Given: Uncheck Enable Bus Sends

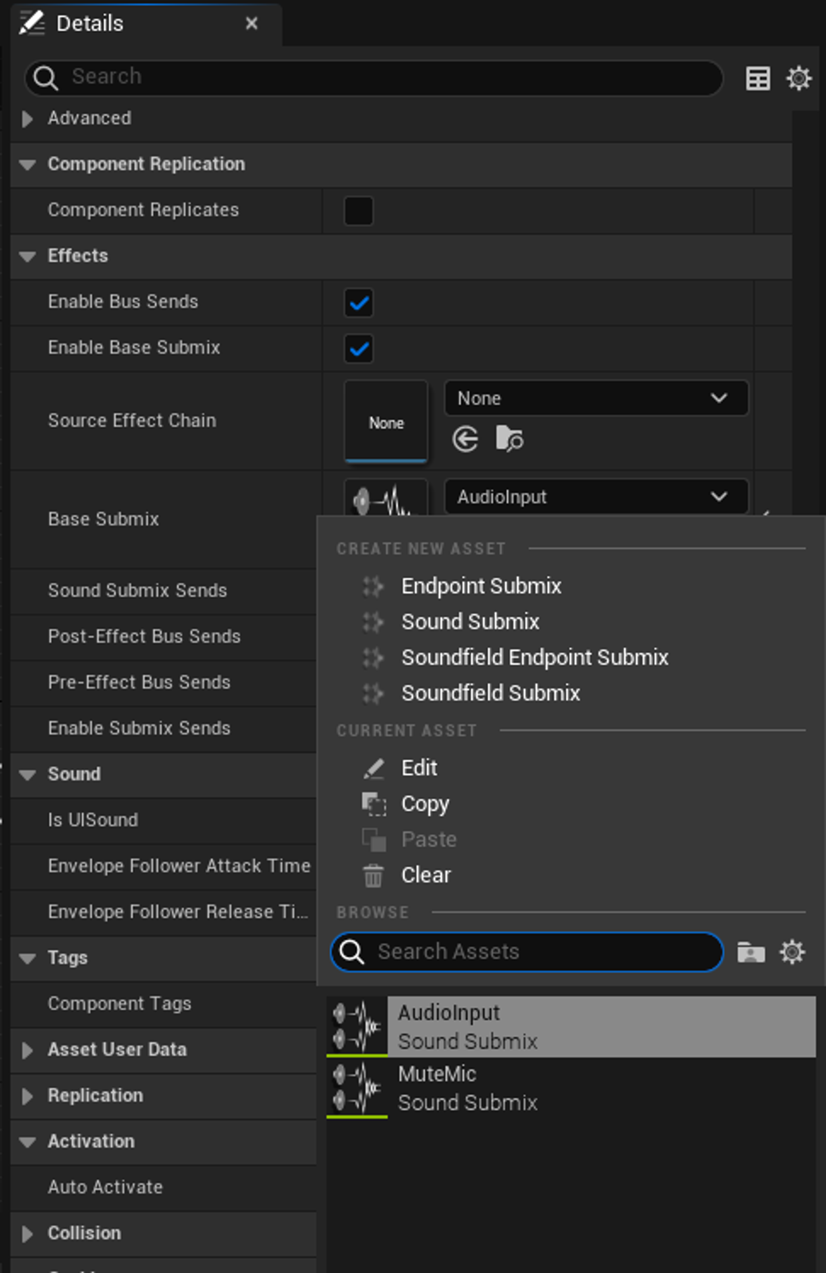Looking at the screenshot, I should pyautogui.click(x=358, y=303).
